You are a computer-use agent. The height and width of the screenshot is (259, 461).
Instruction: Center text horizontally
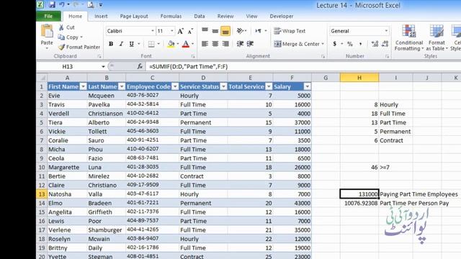215,44
